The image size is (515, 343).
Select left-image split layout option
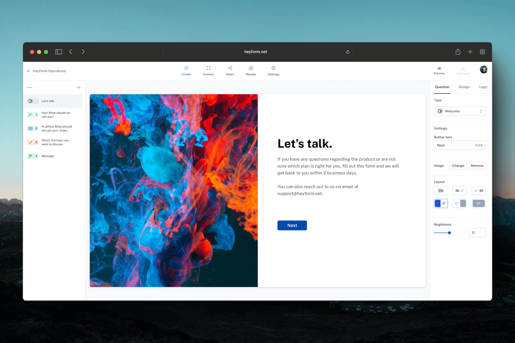click(x=441, y=203)
